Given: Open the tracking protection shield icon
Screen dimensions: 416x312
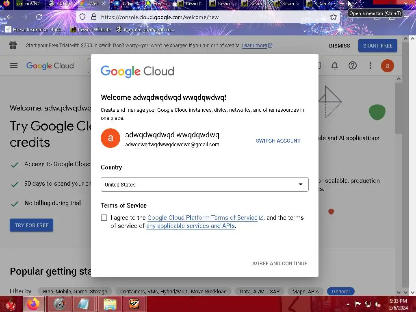Looking at the screenshot, I should pos(82,17).
